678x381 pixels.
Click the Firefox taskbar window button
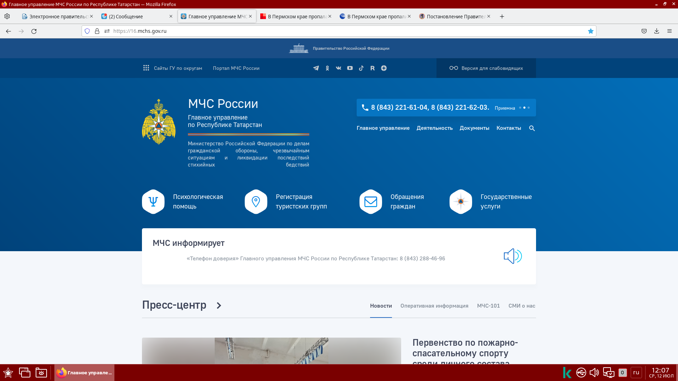(x=84, y=373)
